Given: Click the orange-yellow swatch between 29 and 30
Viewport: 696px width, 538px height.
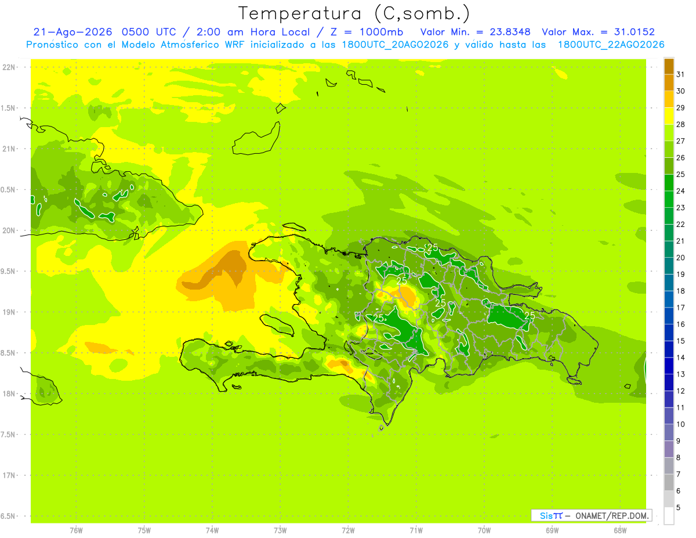Looking at the screenshot, I should point(669,100).
